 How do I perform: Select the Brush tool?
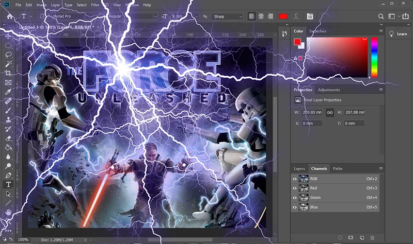point(8,110)
